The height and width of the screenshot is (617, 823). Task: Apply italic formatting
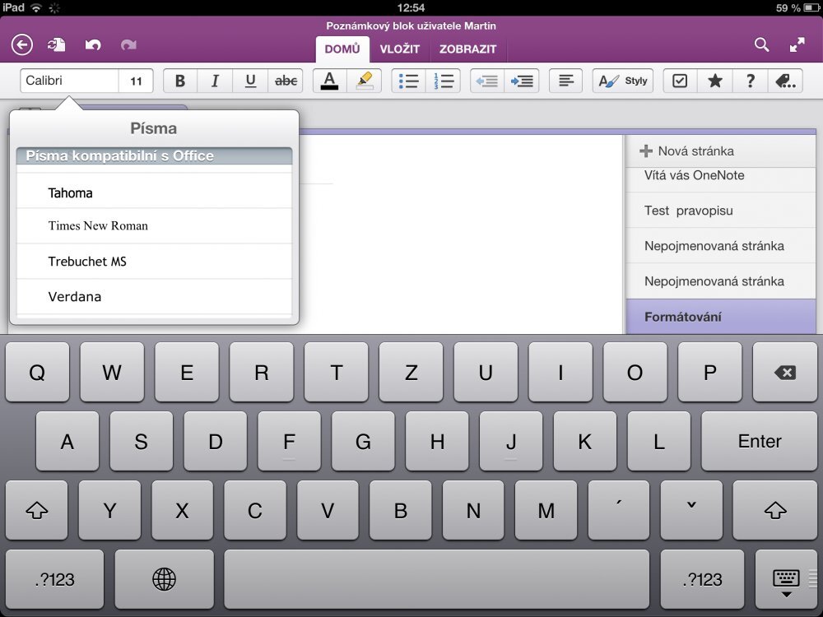point(214,81)
